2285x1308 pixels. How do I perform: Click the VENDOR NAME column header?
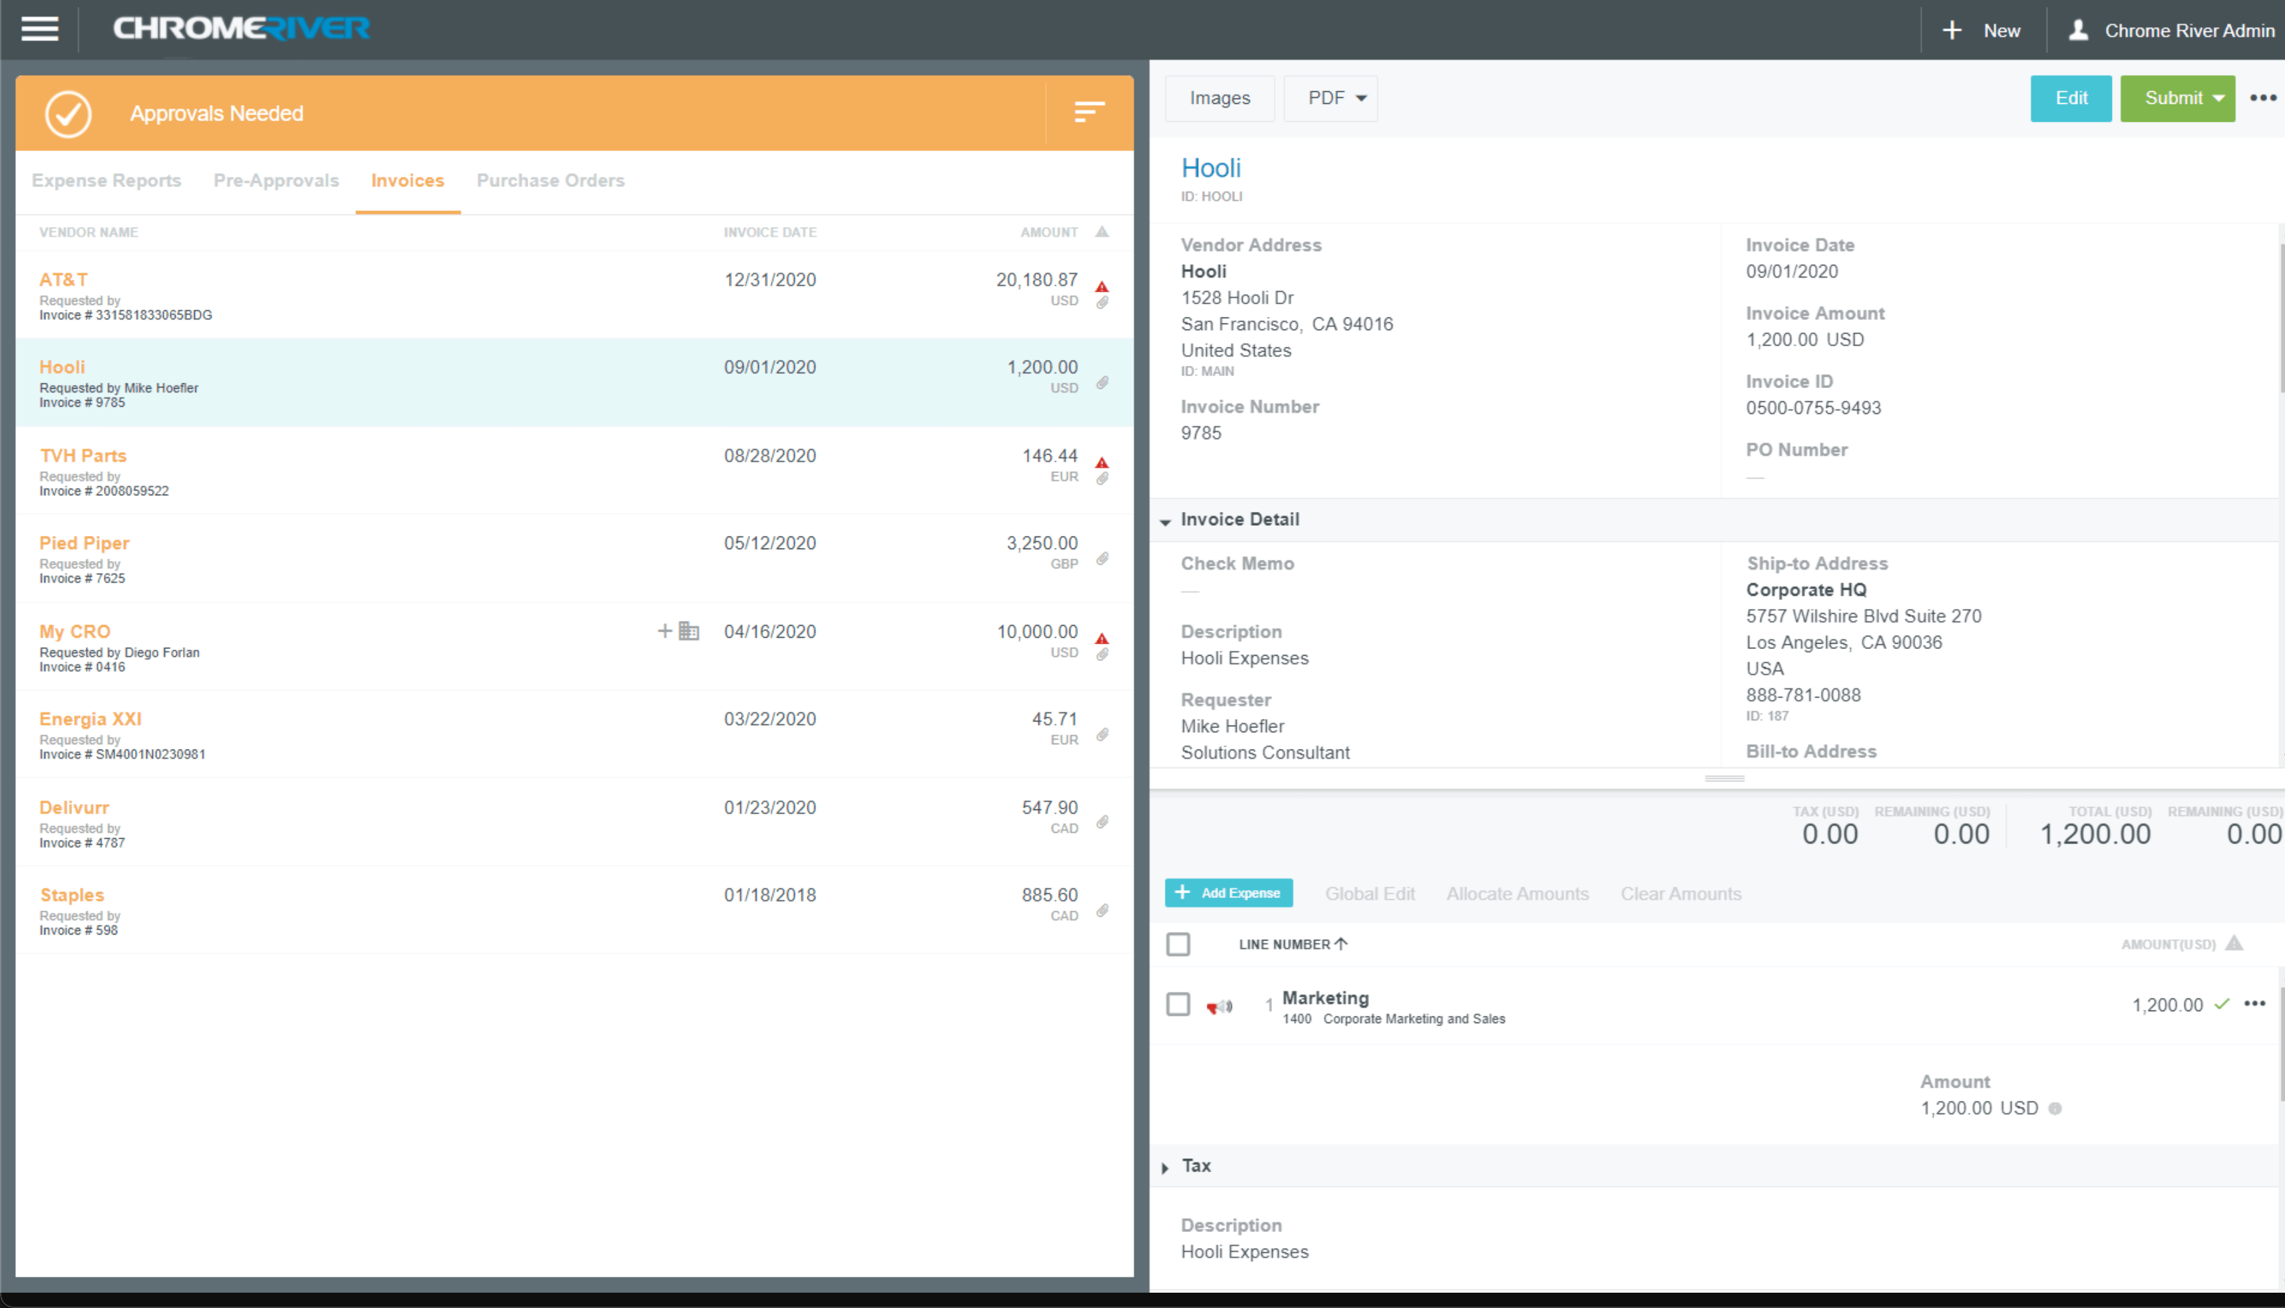[88, 232]
